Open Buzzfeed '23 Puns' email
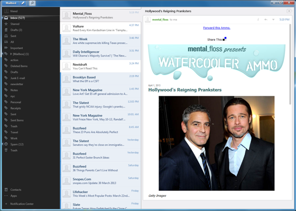The image size is (296, 211). click(x=100, y=130)
